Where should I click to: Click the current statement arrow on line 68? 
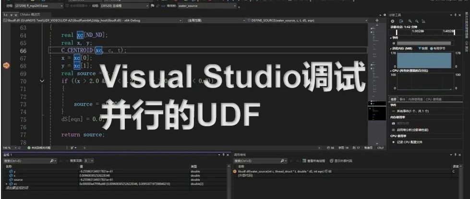pos(6,66)
